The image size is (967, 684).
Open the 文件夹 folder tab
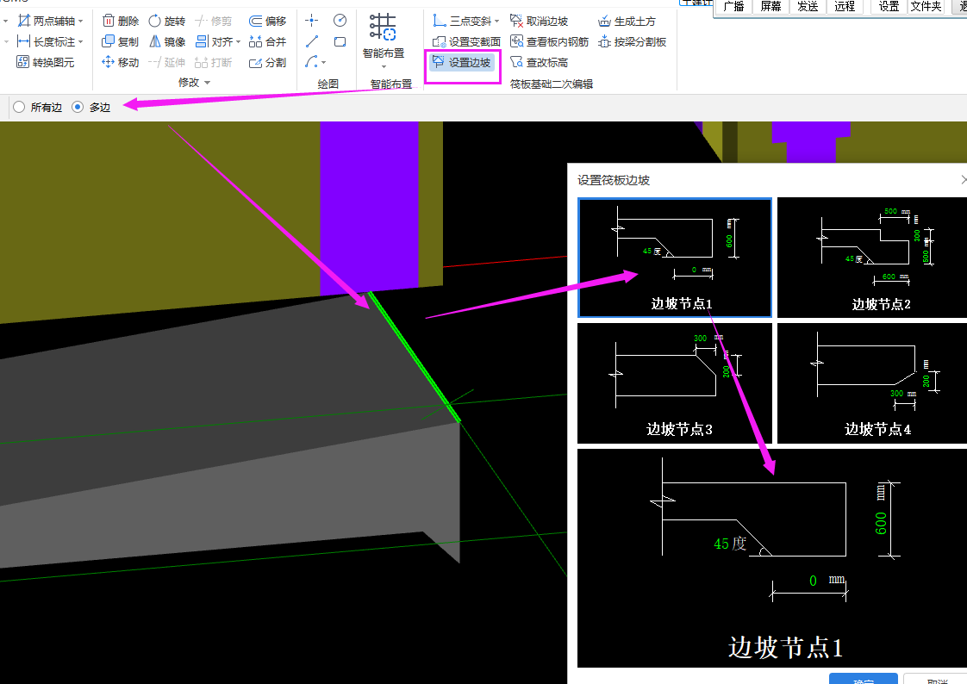926,7
